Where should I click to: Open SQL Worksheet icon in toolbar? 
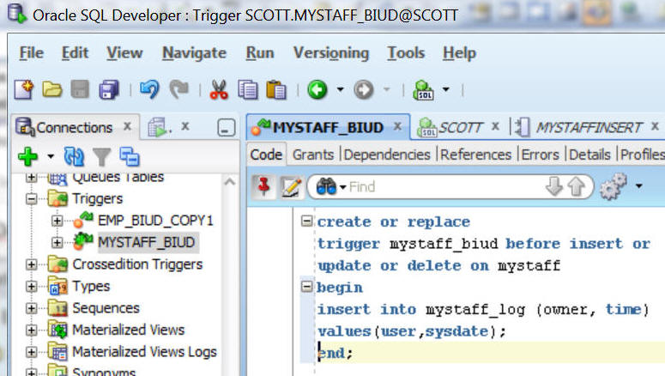423,89
